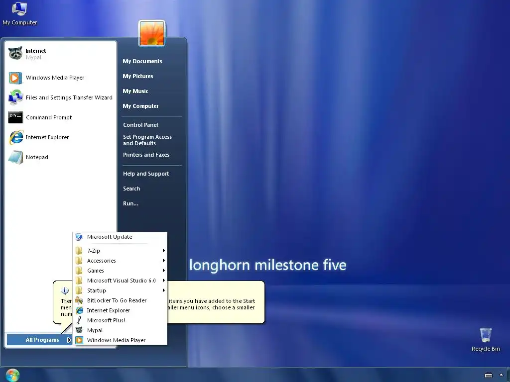Open Microsoft Update from the programs menu
The height and width of the screenshot is (382, 510).
pos(120,237)
